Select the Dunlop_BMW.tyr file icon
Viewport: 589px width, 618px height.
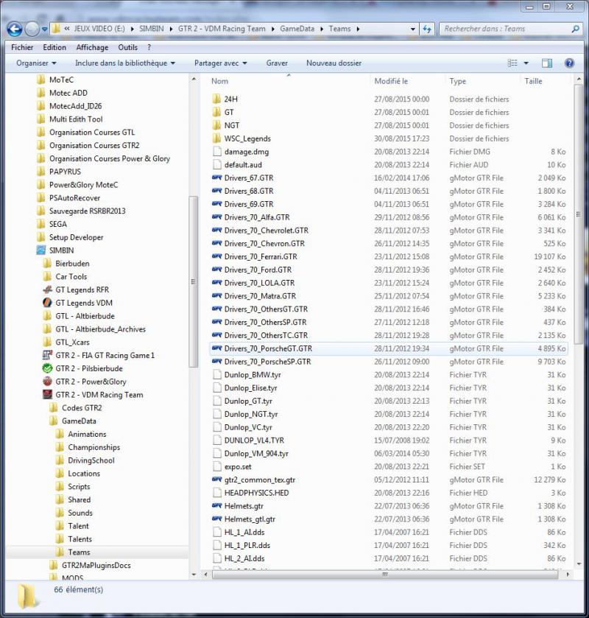[x=216, y=375]
